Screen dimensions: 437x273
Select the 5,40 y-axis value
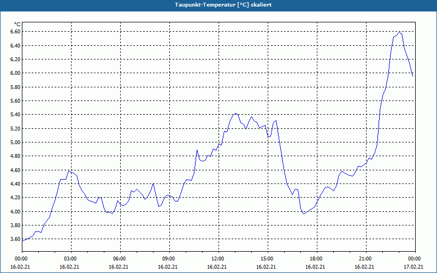pyautogui.click(x=15, y=115)
